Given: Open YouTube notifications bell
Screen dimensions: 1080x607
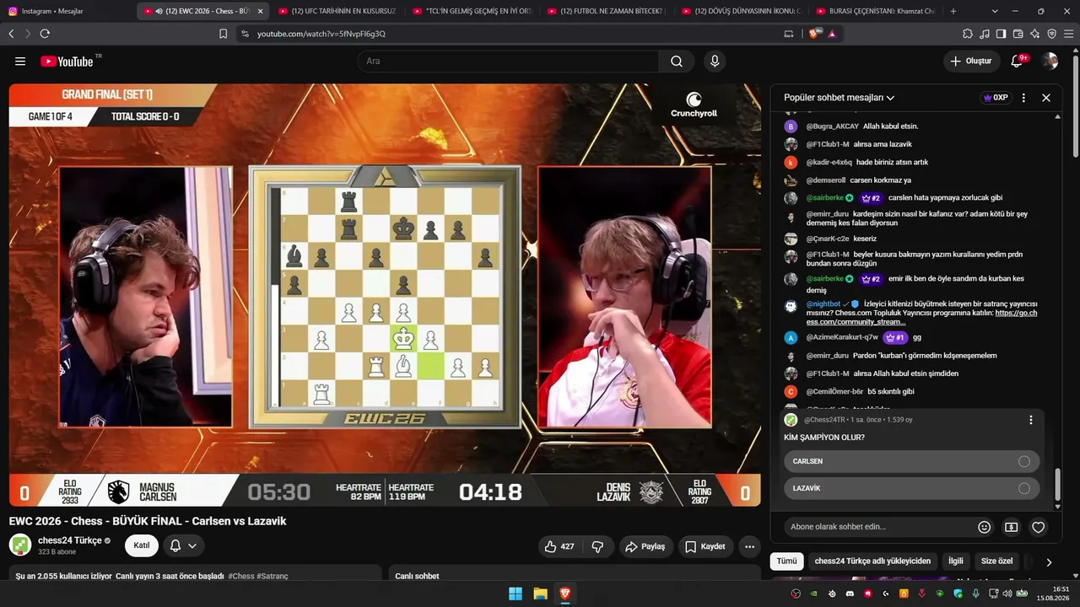Looking at the screenshot, I should pos(1018,62).
